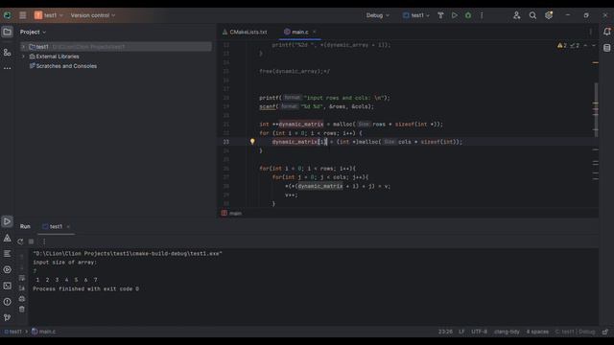Start debugging with the bug icon
Screen dimensions: 614x345
click(468, 15)
